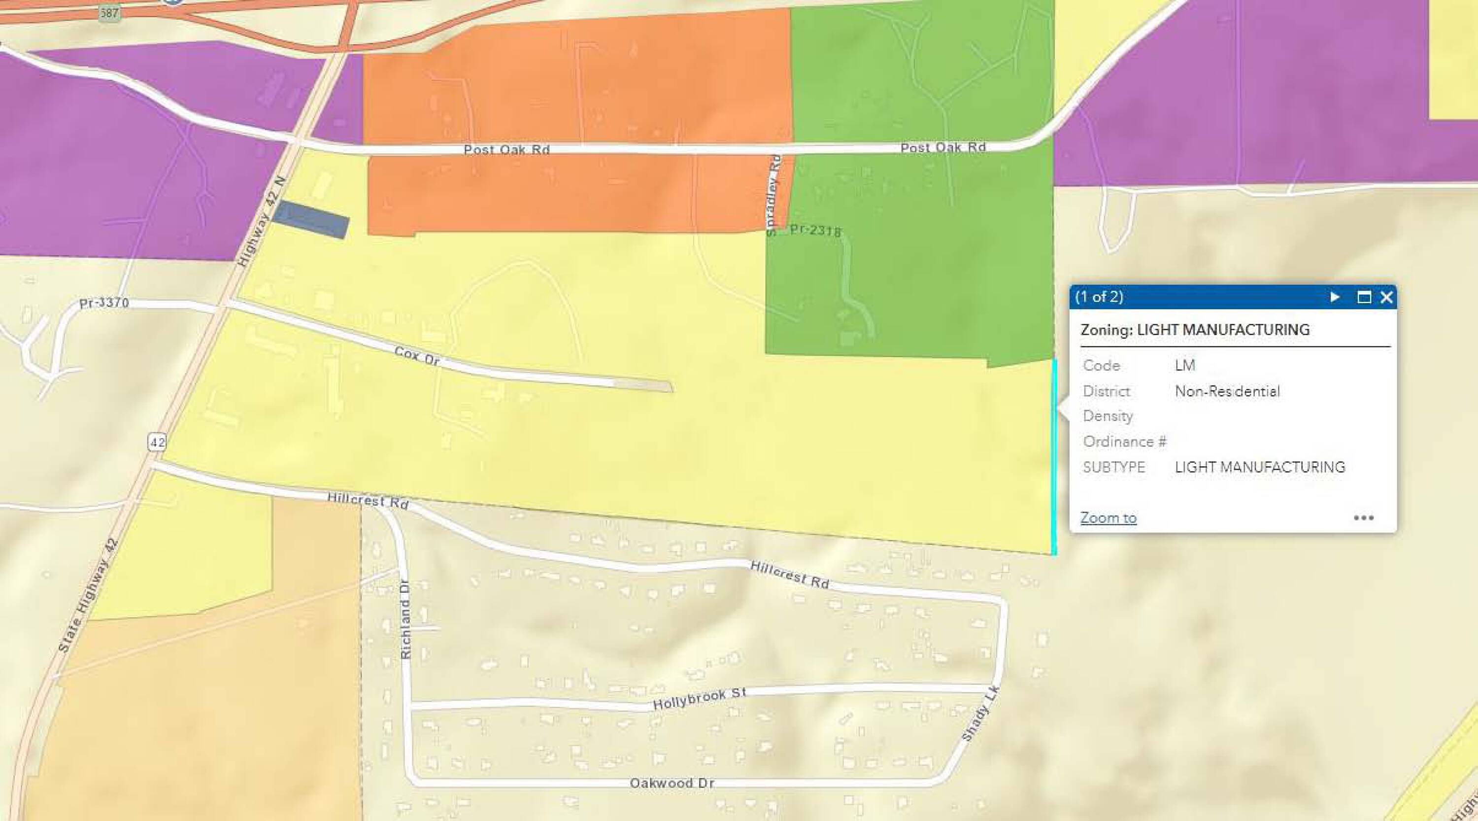Click the 587 route shield
Image resolution: width=1478 pixels, height=821 pixels.
point(109,13)
